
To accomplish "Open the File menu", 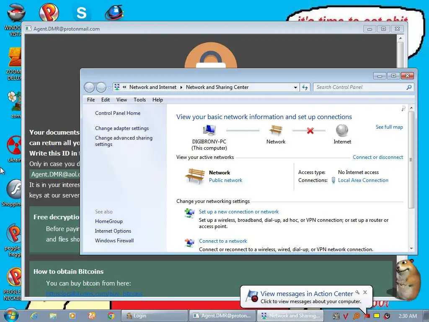I will [91, 100].
